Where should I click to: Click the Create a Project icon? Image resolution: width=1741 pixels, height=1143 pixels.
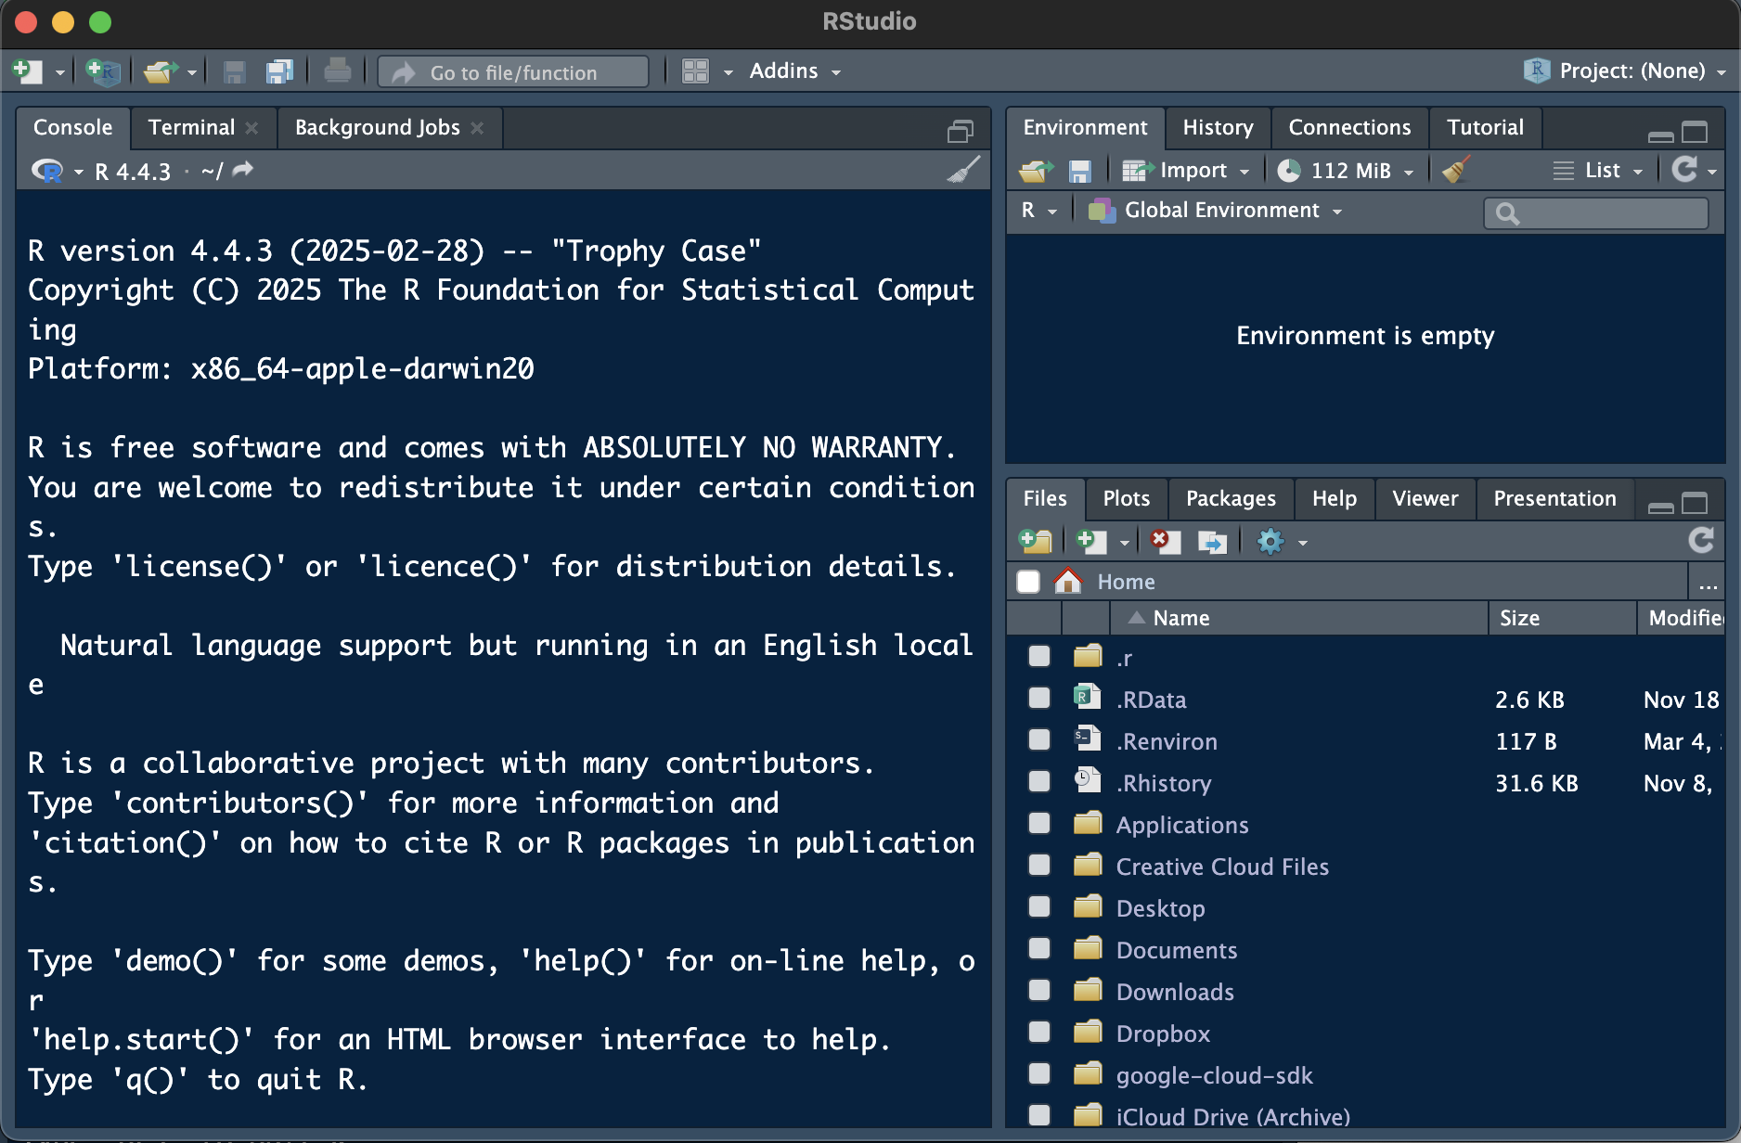[x=102, y=71]
